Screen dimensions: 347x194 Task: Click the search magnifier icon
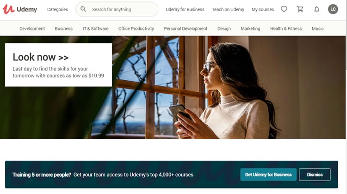point(83,9)
